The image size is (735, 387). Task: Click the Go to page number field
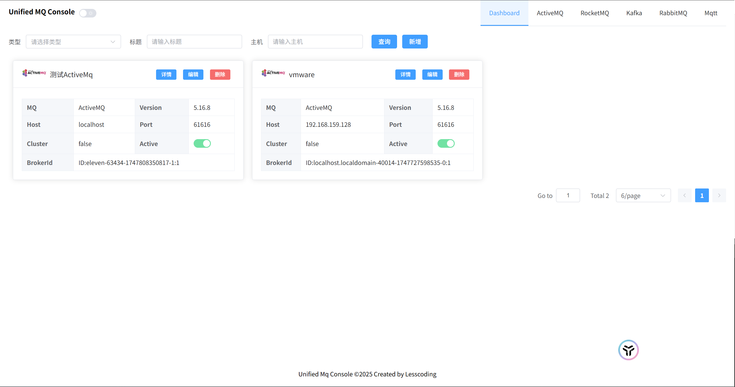click(x=568, y=195)
